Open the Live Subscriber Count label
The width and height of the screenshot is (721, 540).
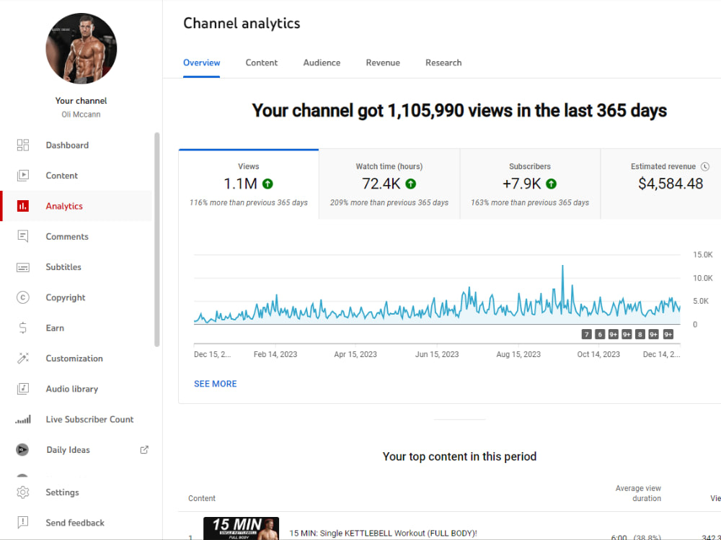click(89, 419)
